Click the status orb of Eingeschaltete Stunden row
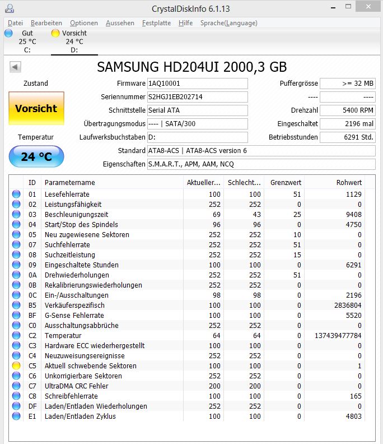Viewport: 383px width, 444px height. [16, 265]
